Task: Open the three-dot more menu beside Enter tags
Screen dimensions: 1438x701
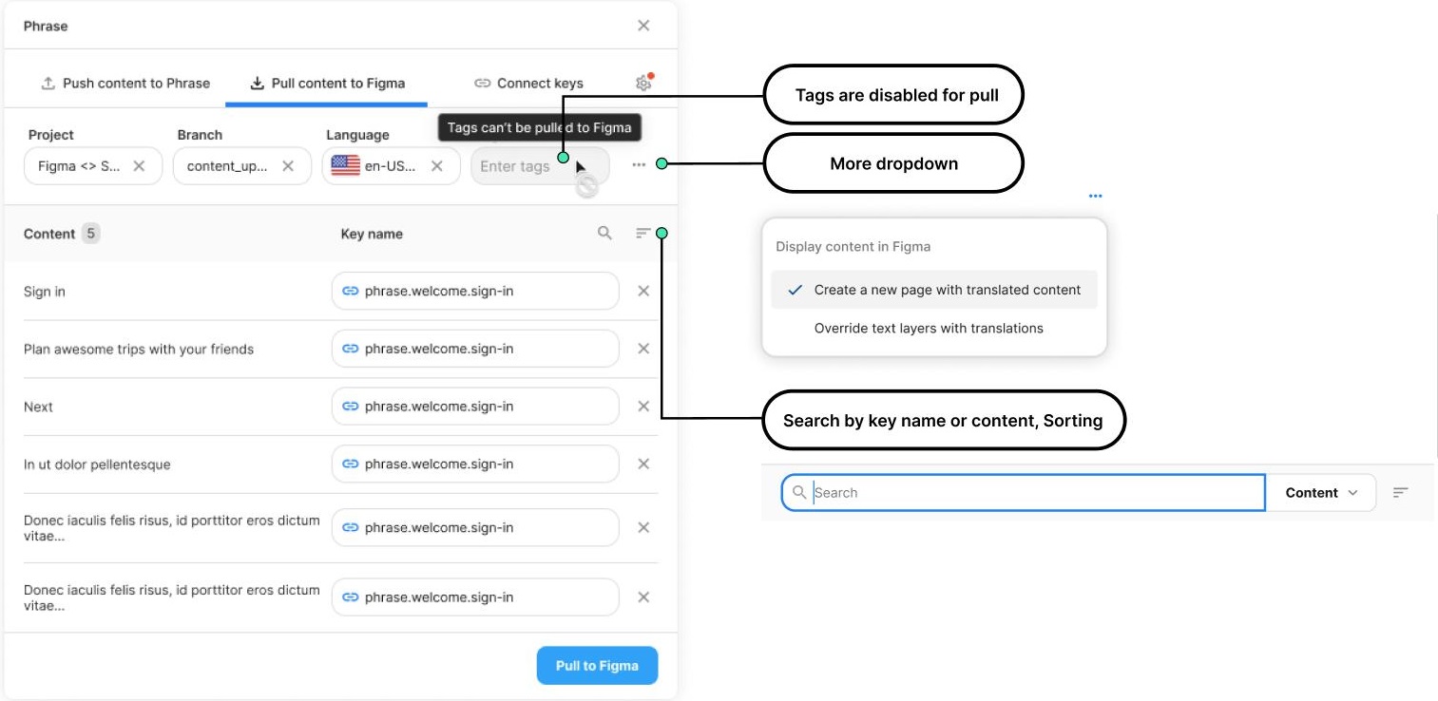Action: point(639,165)
